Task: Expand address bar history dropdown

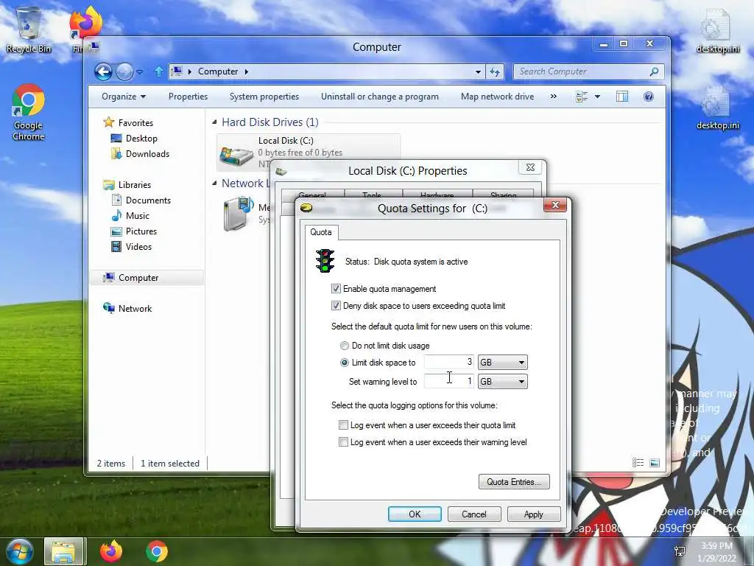Action: [x=478, y=71]
